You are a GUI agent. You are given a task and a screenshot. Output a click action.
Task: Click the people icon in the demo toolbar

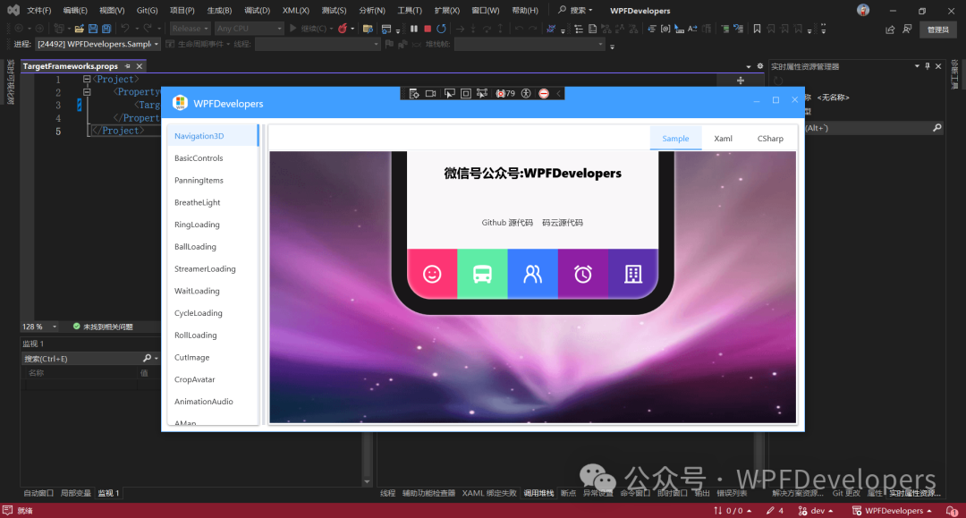(532, 274)
